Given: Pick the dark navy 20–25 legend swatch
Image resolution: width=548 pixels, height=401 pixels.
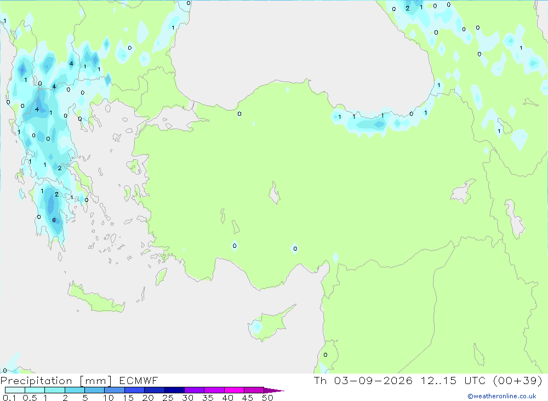Looking at the screenshot, I should coord(154,390).
